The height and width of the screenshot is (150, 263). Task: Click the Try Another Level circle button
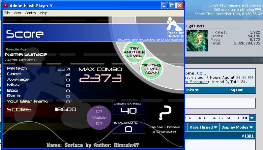[134, 52]
